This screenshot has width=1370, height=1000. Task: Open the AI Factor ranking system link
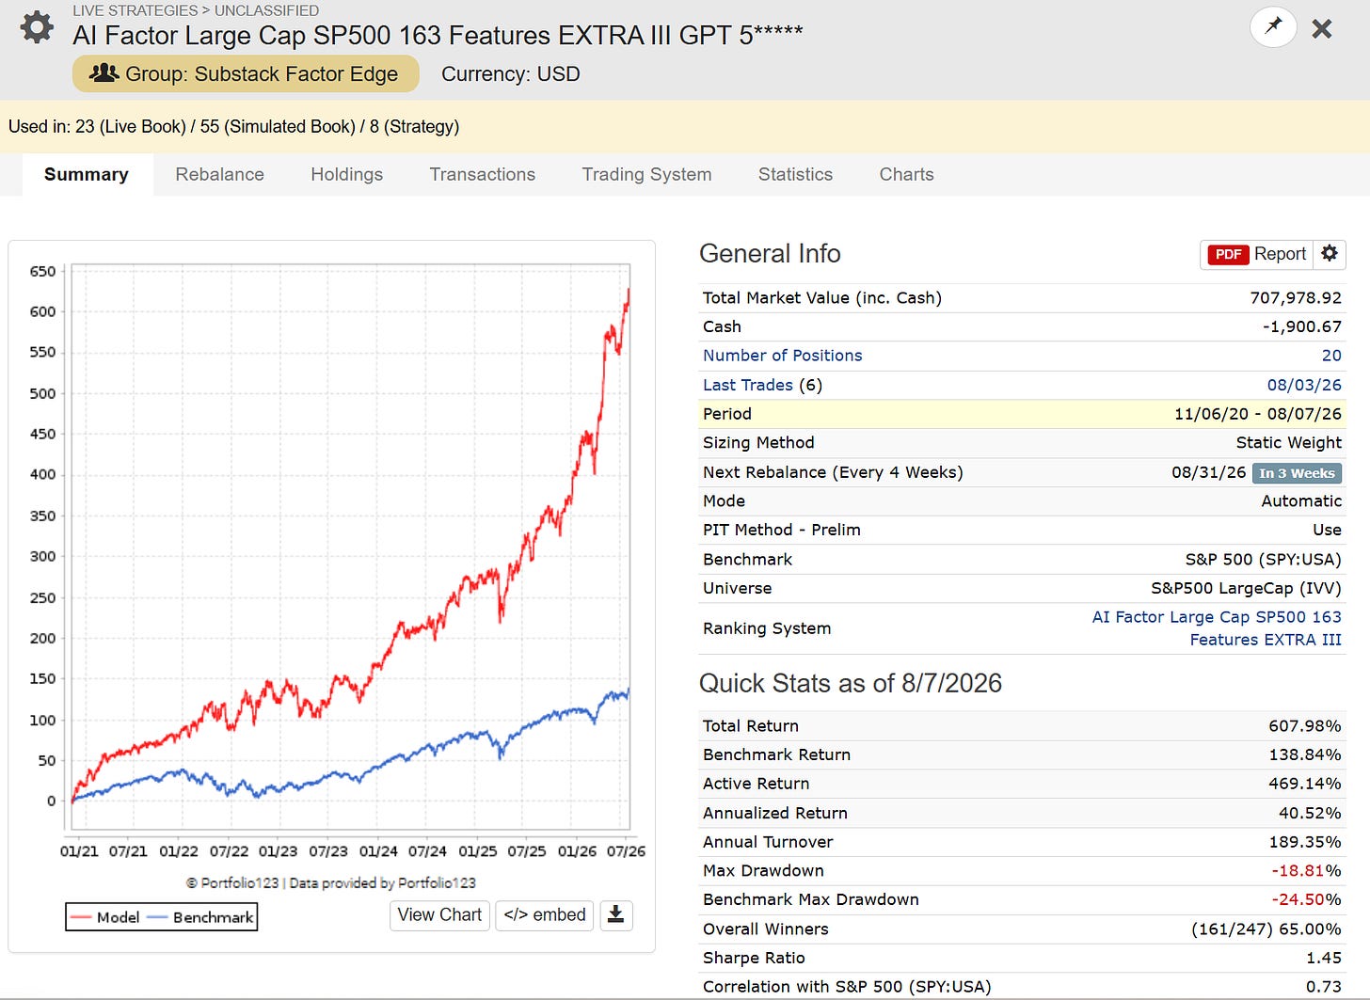click(1217, 628)
